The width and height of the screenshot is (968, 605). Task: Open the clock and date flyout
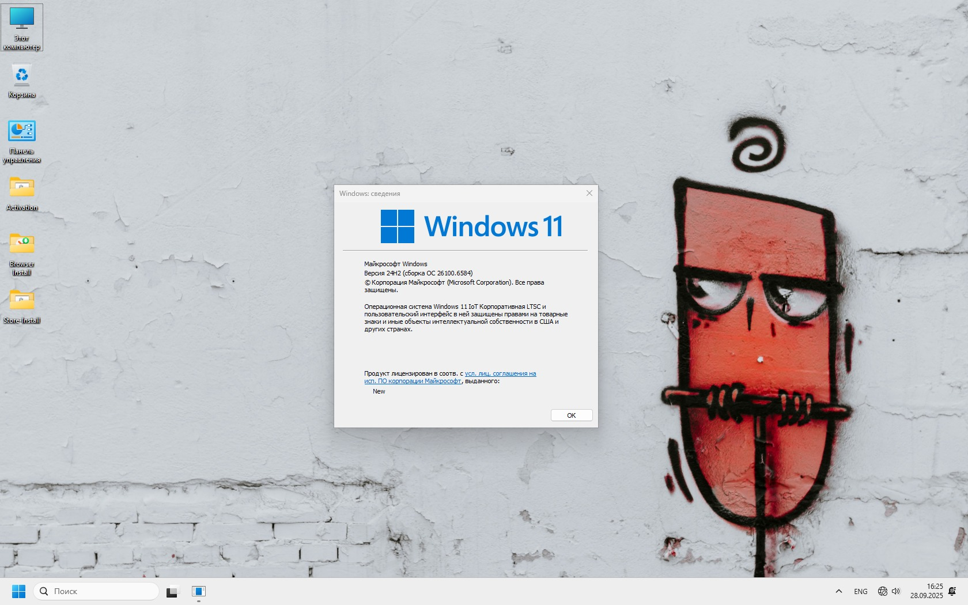click(927, 591)
